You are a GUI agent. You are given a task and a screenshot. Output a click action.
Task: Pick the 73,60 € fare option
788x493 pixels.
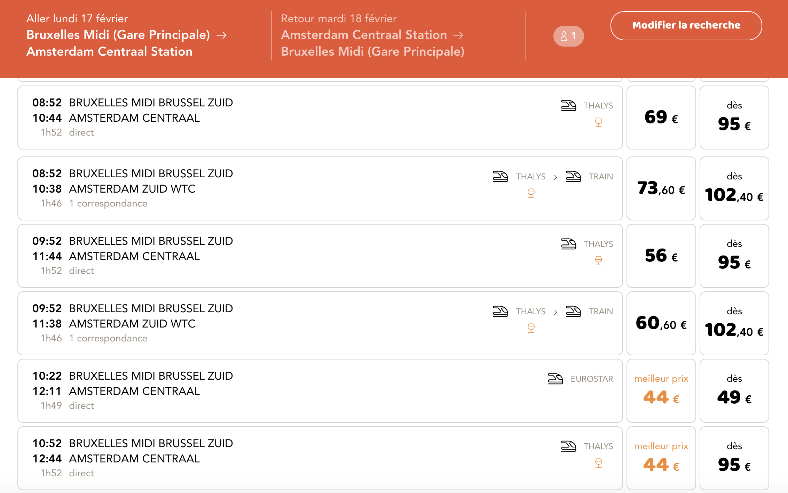click(x=661, y=188)
